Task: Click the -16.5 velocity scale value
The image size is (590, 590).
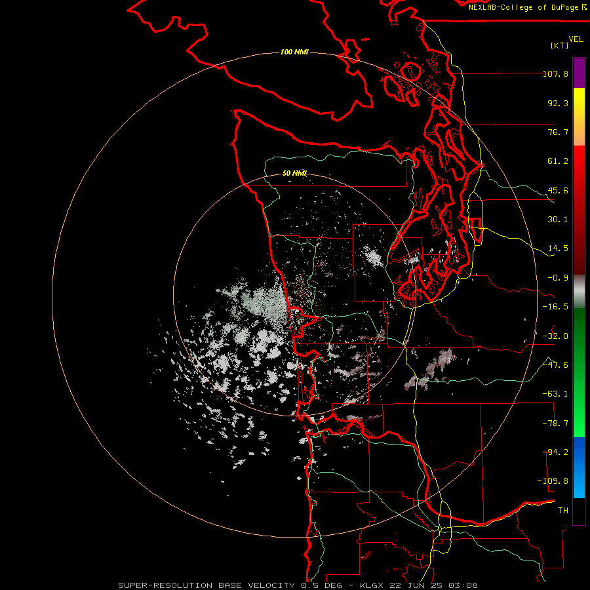Action: coord(555,307)
